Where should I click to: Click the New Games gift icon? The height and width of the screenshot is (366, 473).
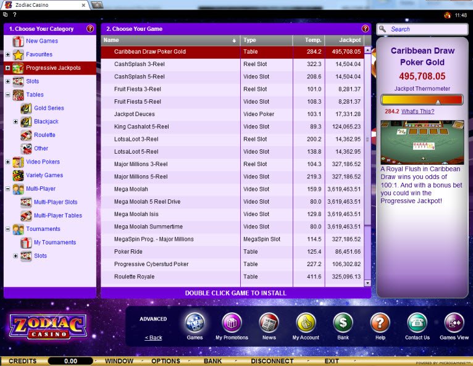point(18,41)
